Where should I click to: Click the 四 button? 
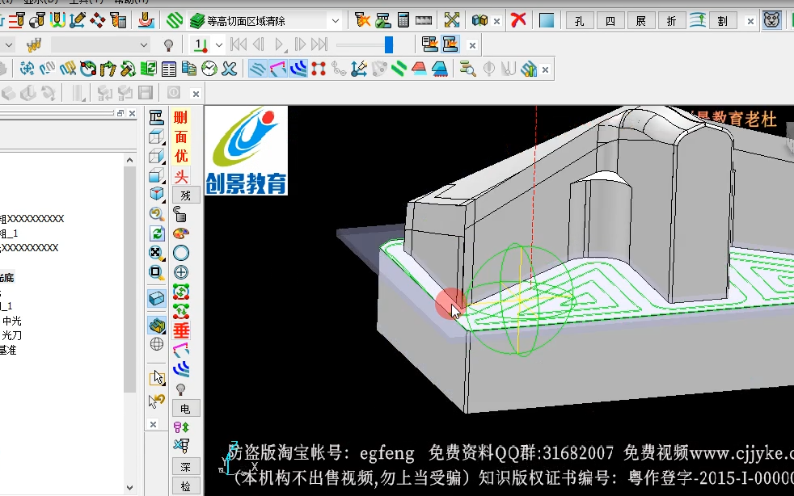610,21
